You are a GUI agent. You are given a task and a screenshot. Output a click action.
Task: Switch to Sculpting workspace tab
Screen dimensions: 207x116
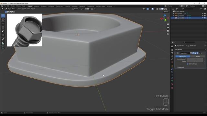click(44, 6)
